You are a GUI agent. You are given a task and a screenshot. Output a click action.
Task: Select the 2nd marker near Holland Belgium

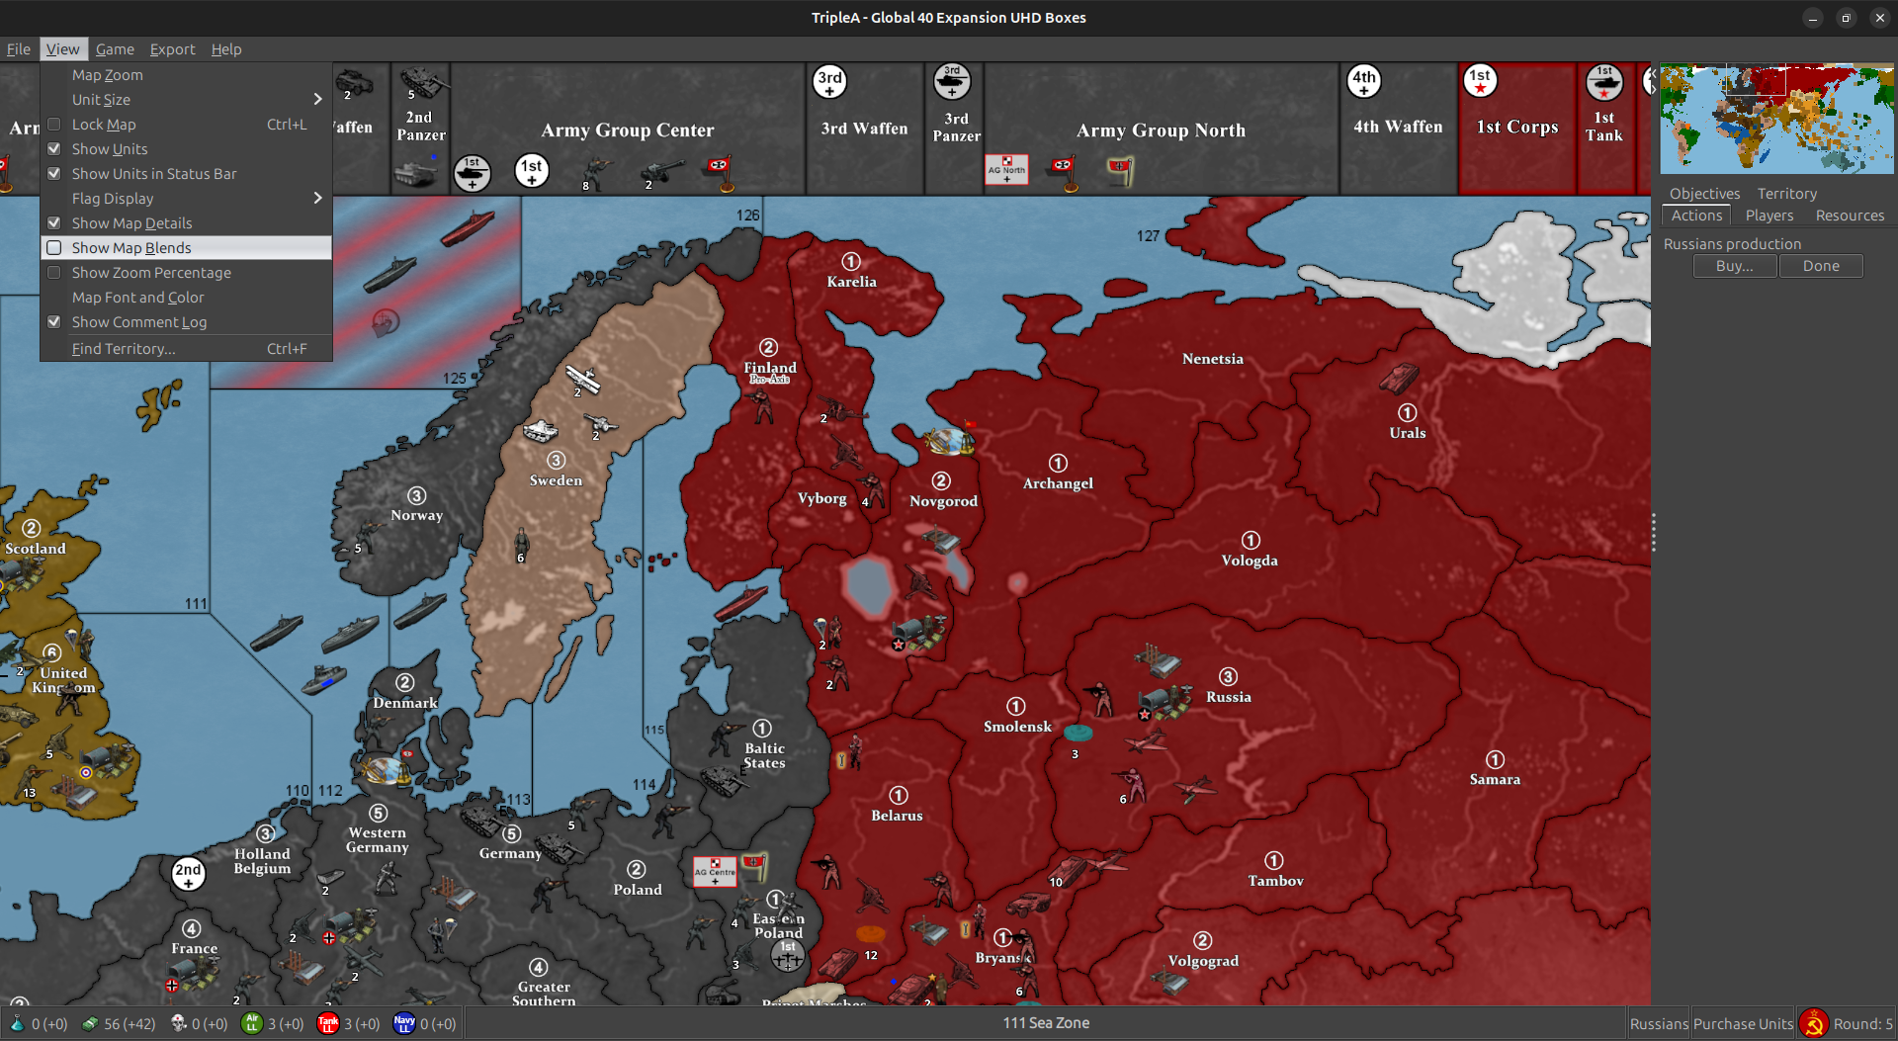click(x=188, y=873)
